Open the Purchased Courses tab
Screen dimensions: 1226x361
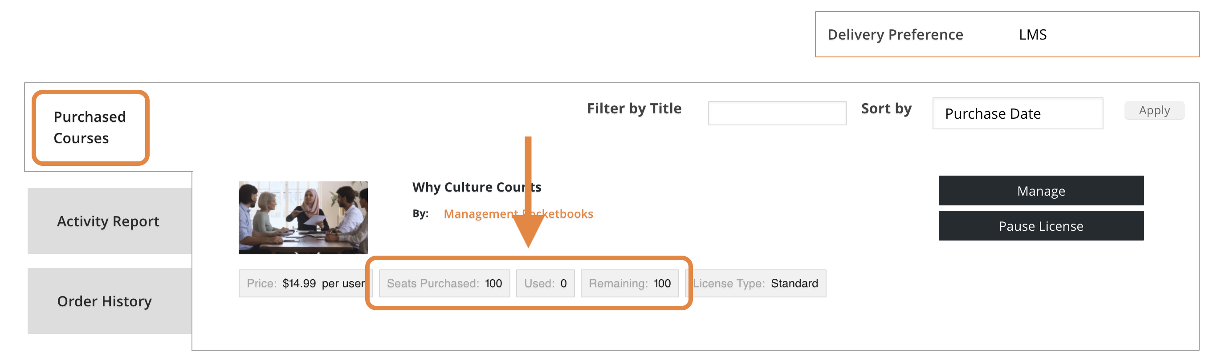[x=90, y=127]
